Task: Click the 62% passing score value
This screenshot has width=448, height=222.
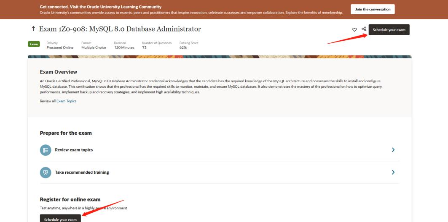Action: pyautogui.click(x=183, y=47)
